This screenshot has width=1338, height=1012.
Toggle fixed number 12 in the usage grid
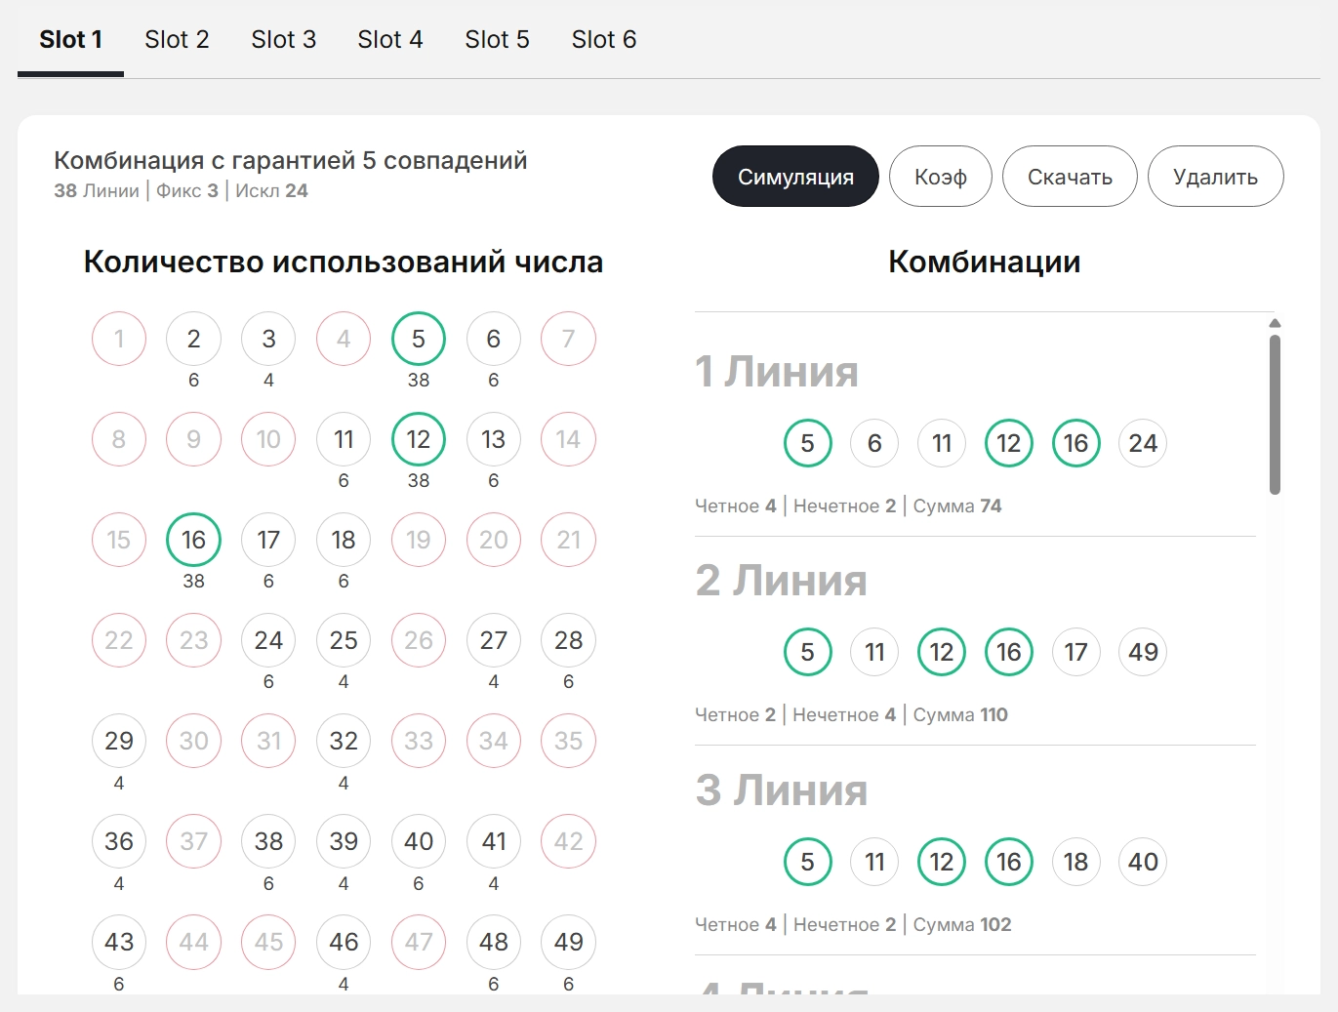pos(418,439)
